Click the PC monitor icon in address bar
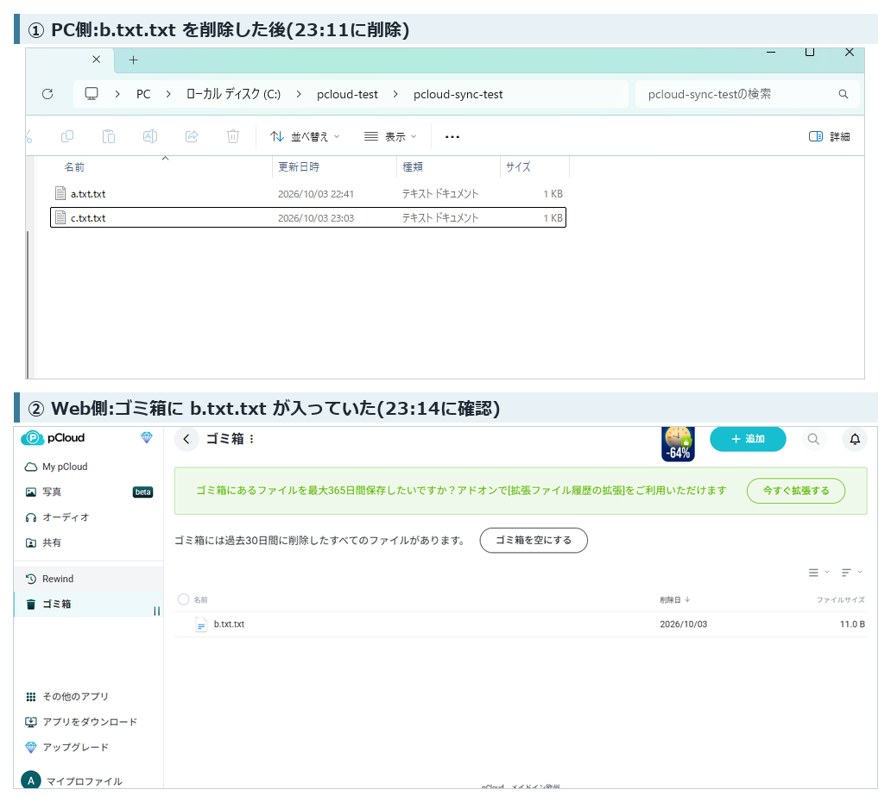Viewport: 891px width, 802px height. tap(92, 94)
